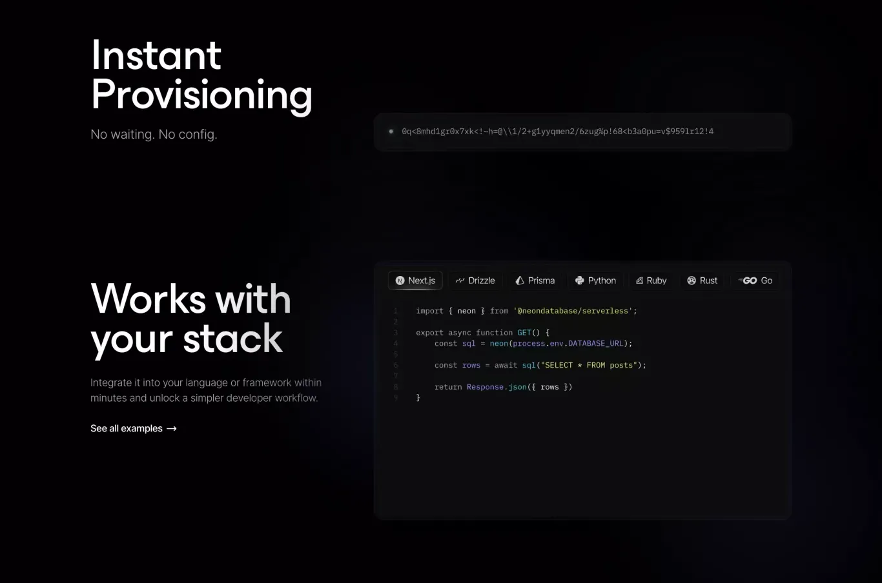Click the export async function GET line
882x583 pixels.
pyautogui.click(x=483, y=333)
